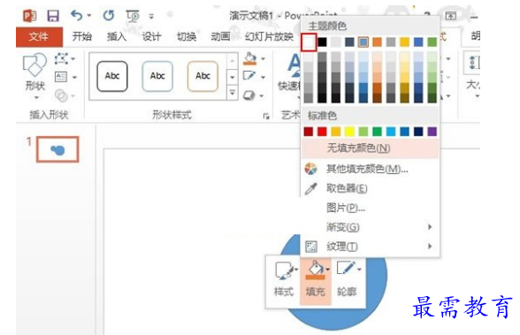This screenshot has width=520, height=335.
Task: Open 纹理(T) submenu
Action: click(x=370, y=247)
